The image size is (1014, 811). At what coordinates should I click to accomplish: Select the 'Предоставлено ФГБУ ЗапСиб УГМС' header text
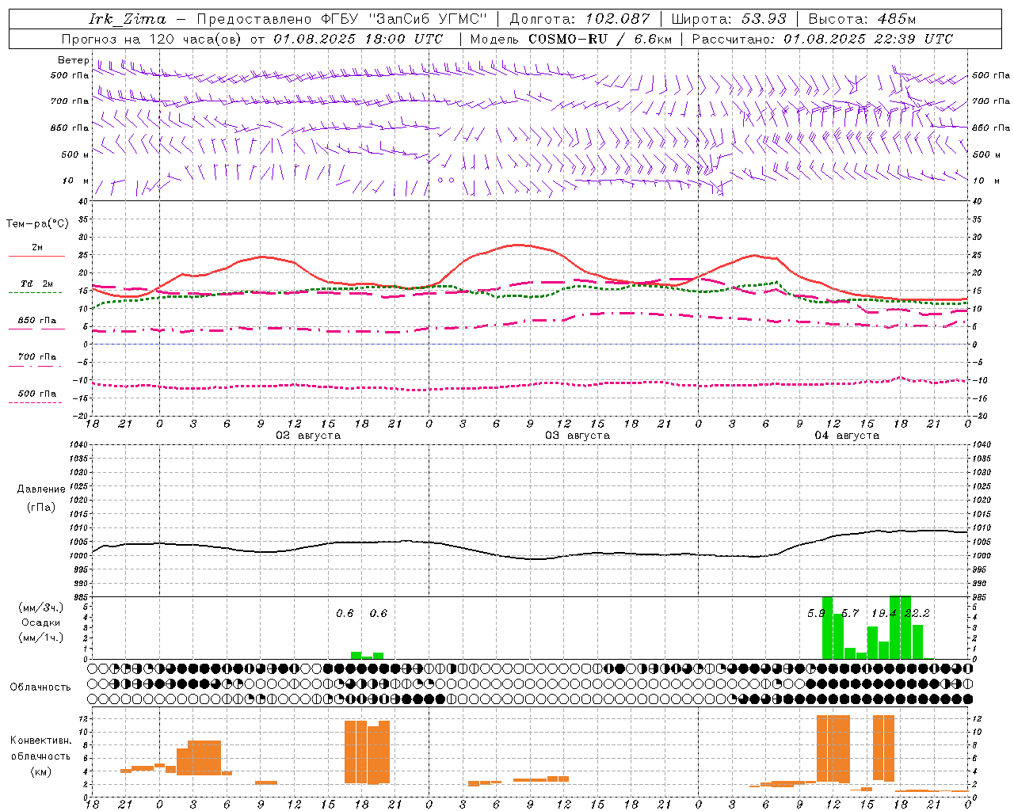(341, 19)
